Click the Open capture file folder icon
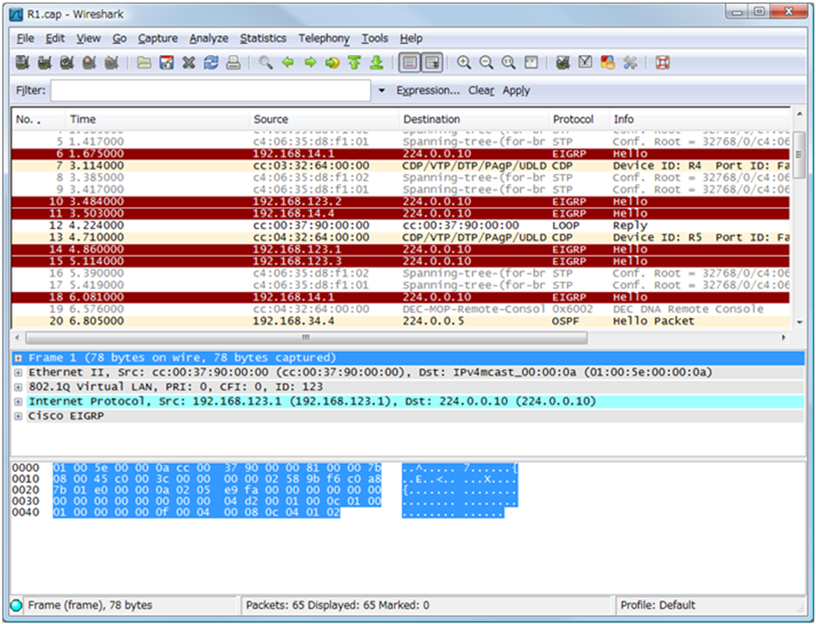Image resolution: width=816 pixels, height=624 pixels. (144, 63)
